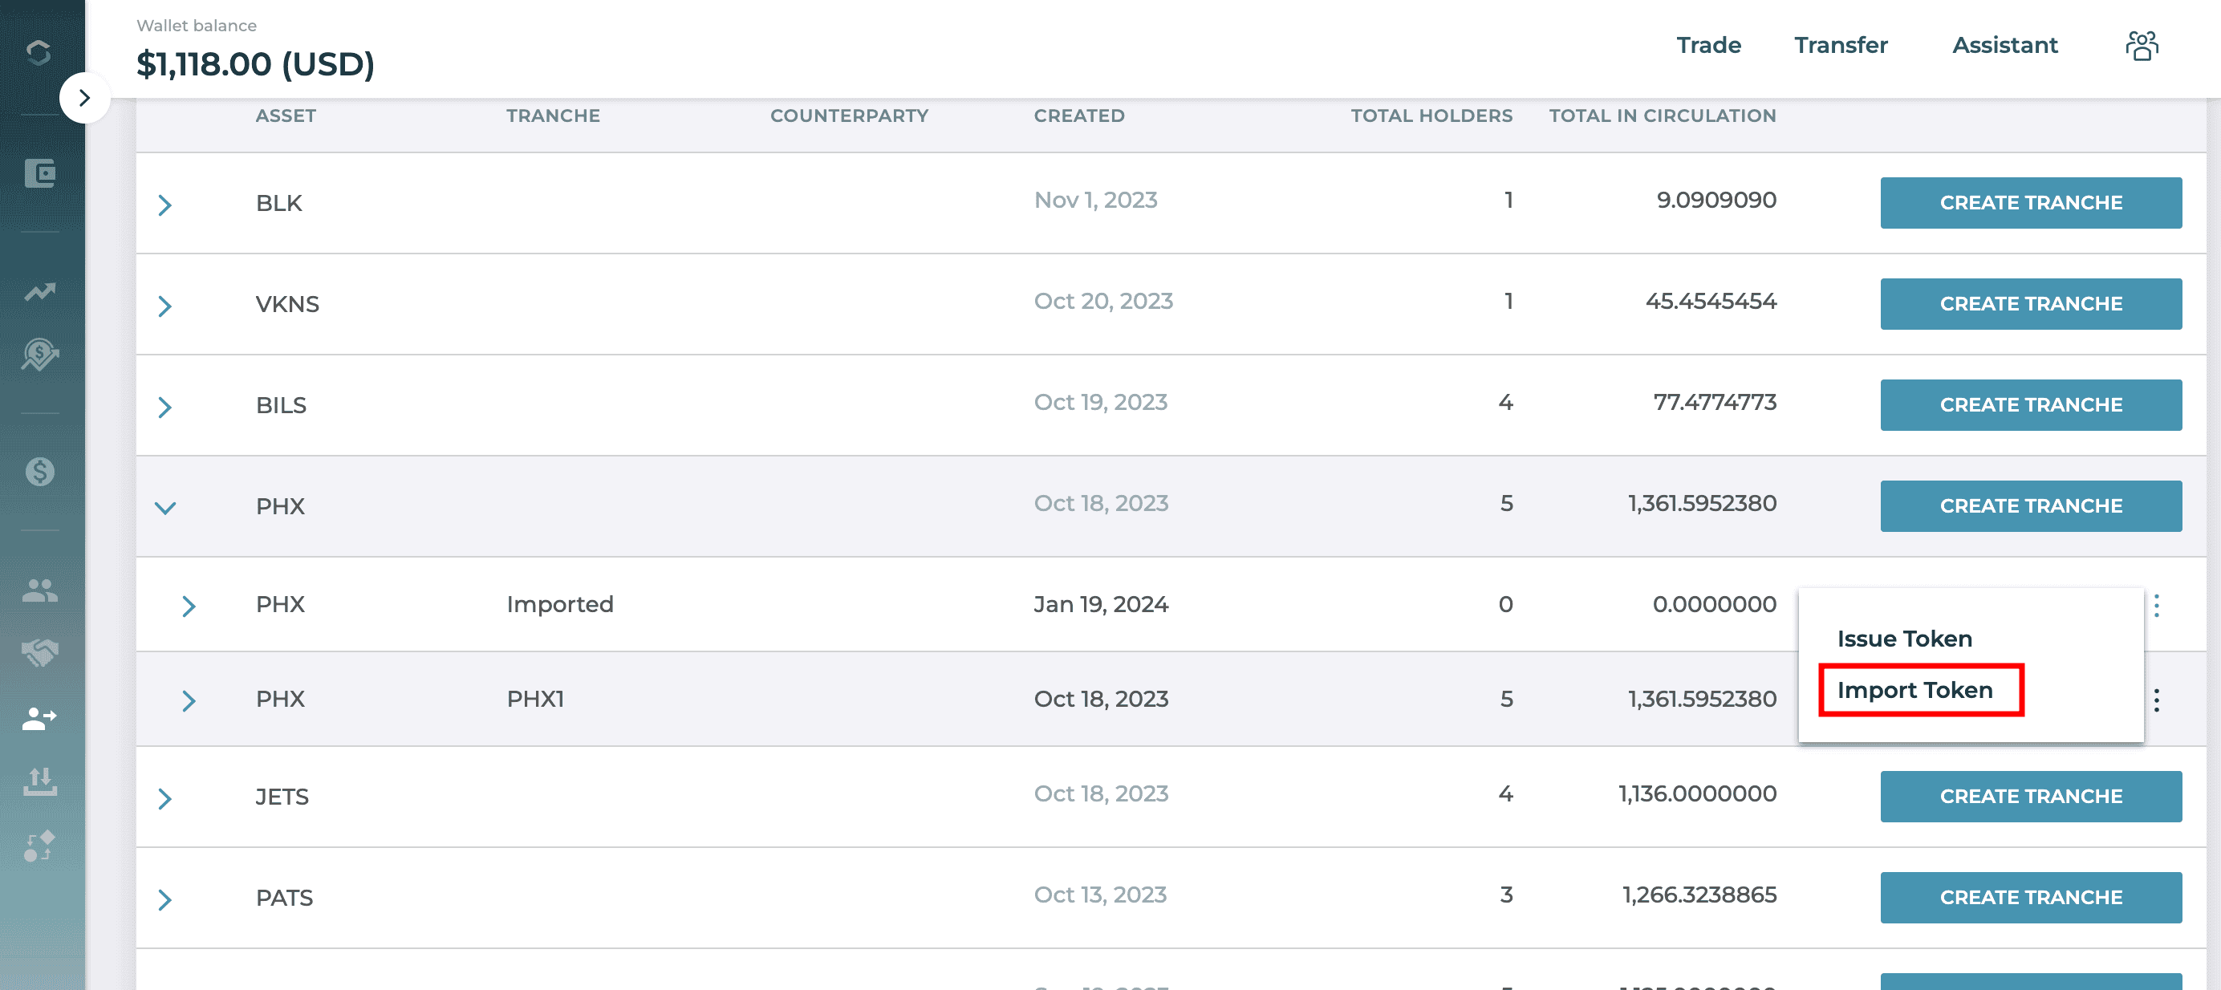Open the dollar circle icon in sidebar
Screen dimensions: 2221x990
[39, 472]
